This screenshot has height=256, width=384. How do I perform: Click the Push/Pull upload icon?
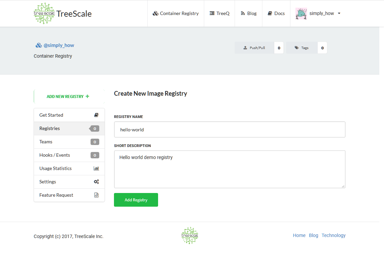[x=245, y=48]
